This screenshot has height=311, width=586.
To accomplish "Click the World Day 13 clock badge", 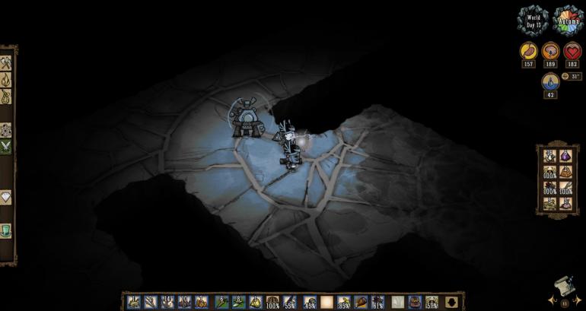I will coord(533,21).
